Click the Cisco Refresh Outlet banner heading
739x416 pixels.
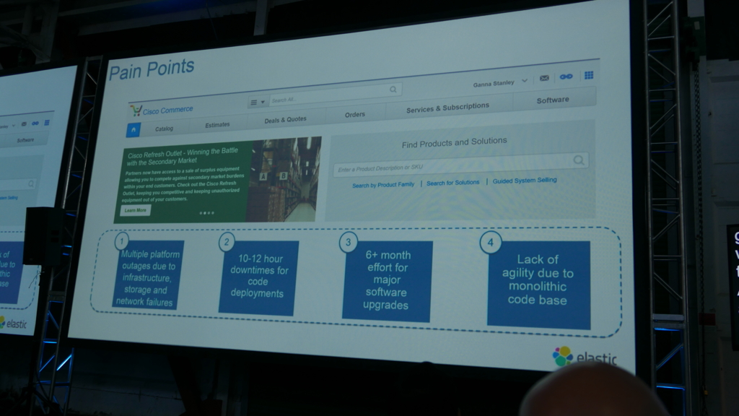183,157
